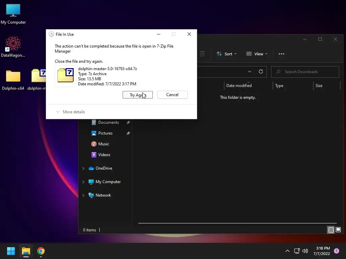Open address bar history dropdown chevron
The image size is (346, 259).
point(250,72)
